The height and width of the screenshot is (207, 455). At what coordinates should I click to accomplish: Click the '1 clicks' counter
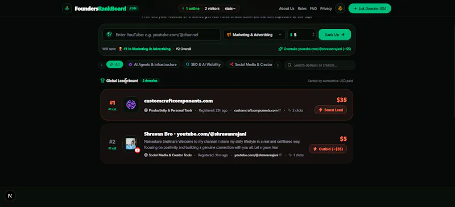tap(296, 155)
